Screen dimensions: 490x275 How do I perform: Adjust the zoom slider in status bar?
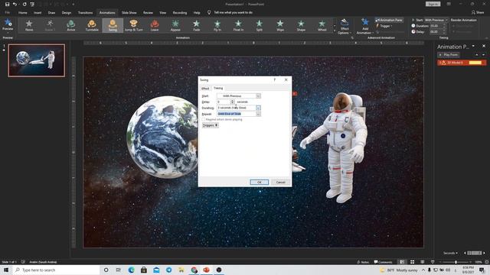456,262
